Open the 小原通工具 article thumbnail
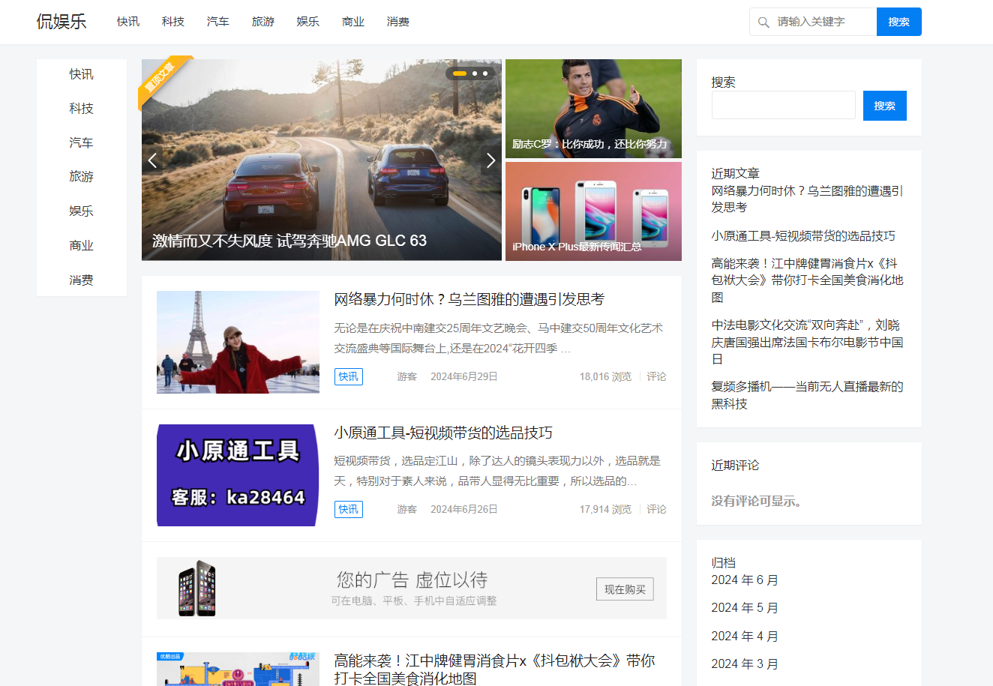 pos(238,475)
